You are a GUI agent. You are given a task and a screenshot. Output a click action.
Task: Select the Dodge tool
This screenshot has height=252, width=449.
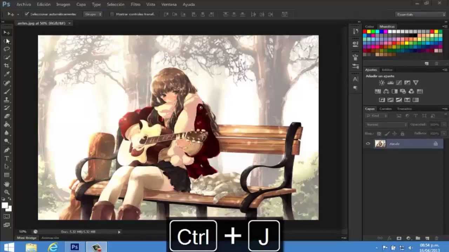coord(7,142)
